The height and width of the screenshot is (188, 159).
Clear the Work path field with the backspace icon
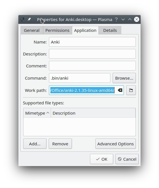pos(120,90)
